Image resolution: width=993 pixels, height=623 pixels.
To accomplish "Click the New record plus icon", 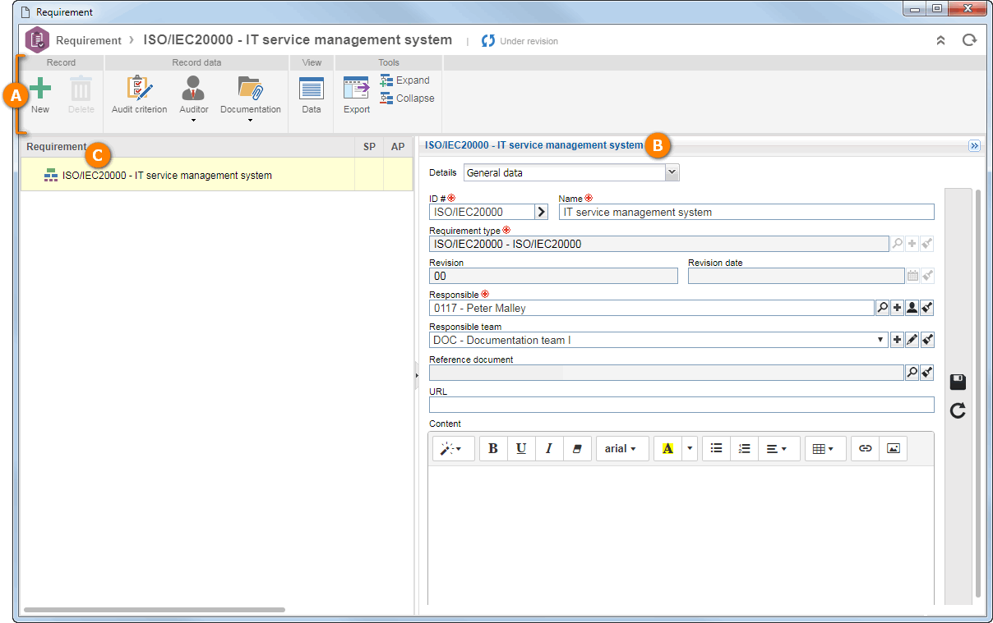I will pyautogui.click(x=40, y=89).
